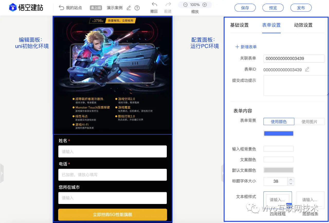Screen dimensions: 329x223
Task: Open the 输入框背景色 color swatch
Action: pos(279,149)
